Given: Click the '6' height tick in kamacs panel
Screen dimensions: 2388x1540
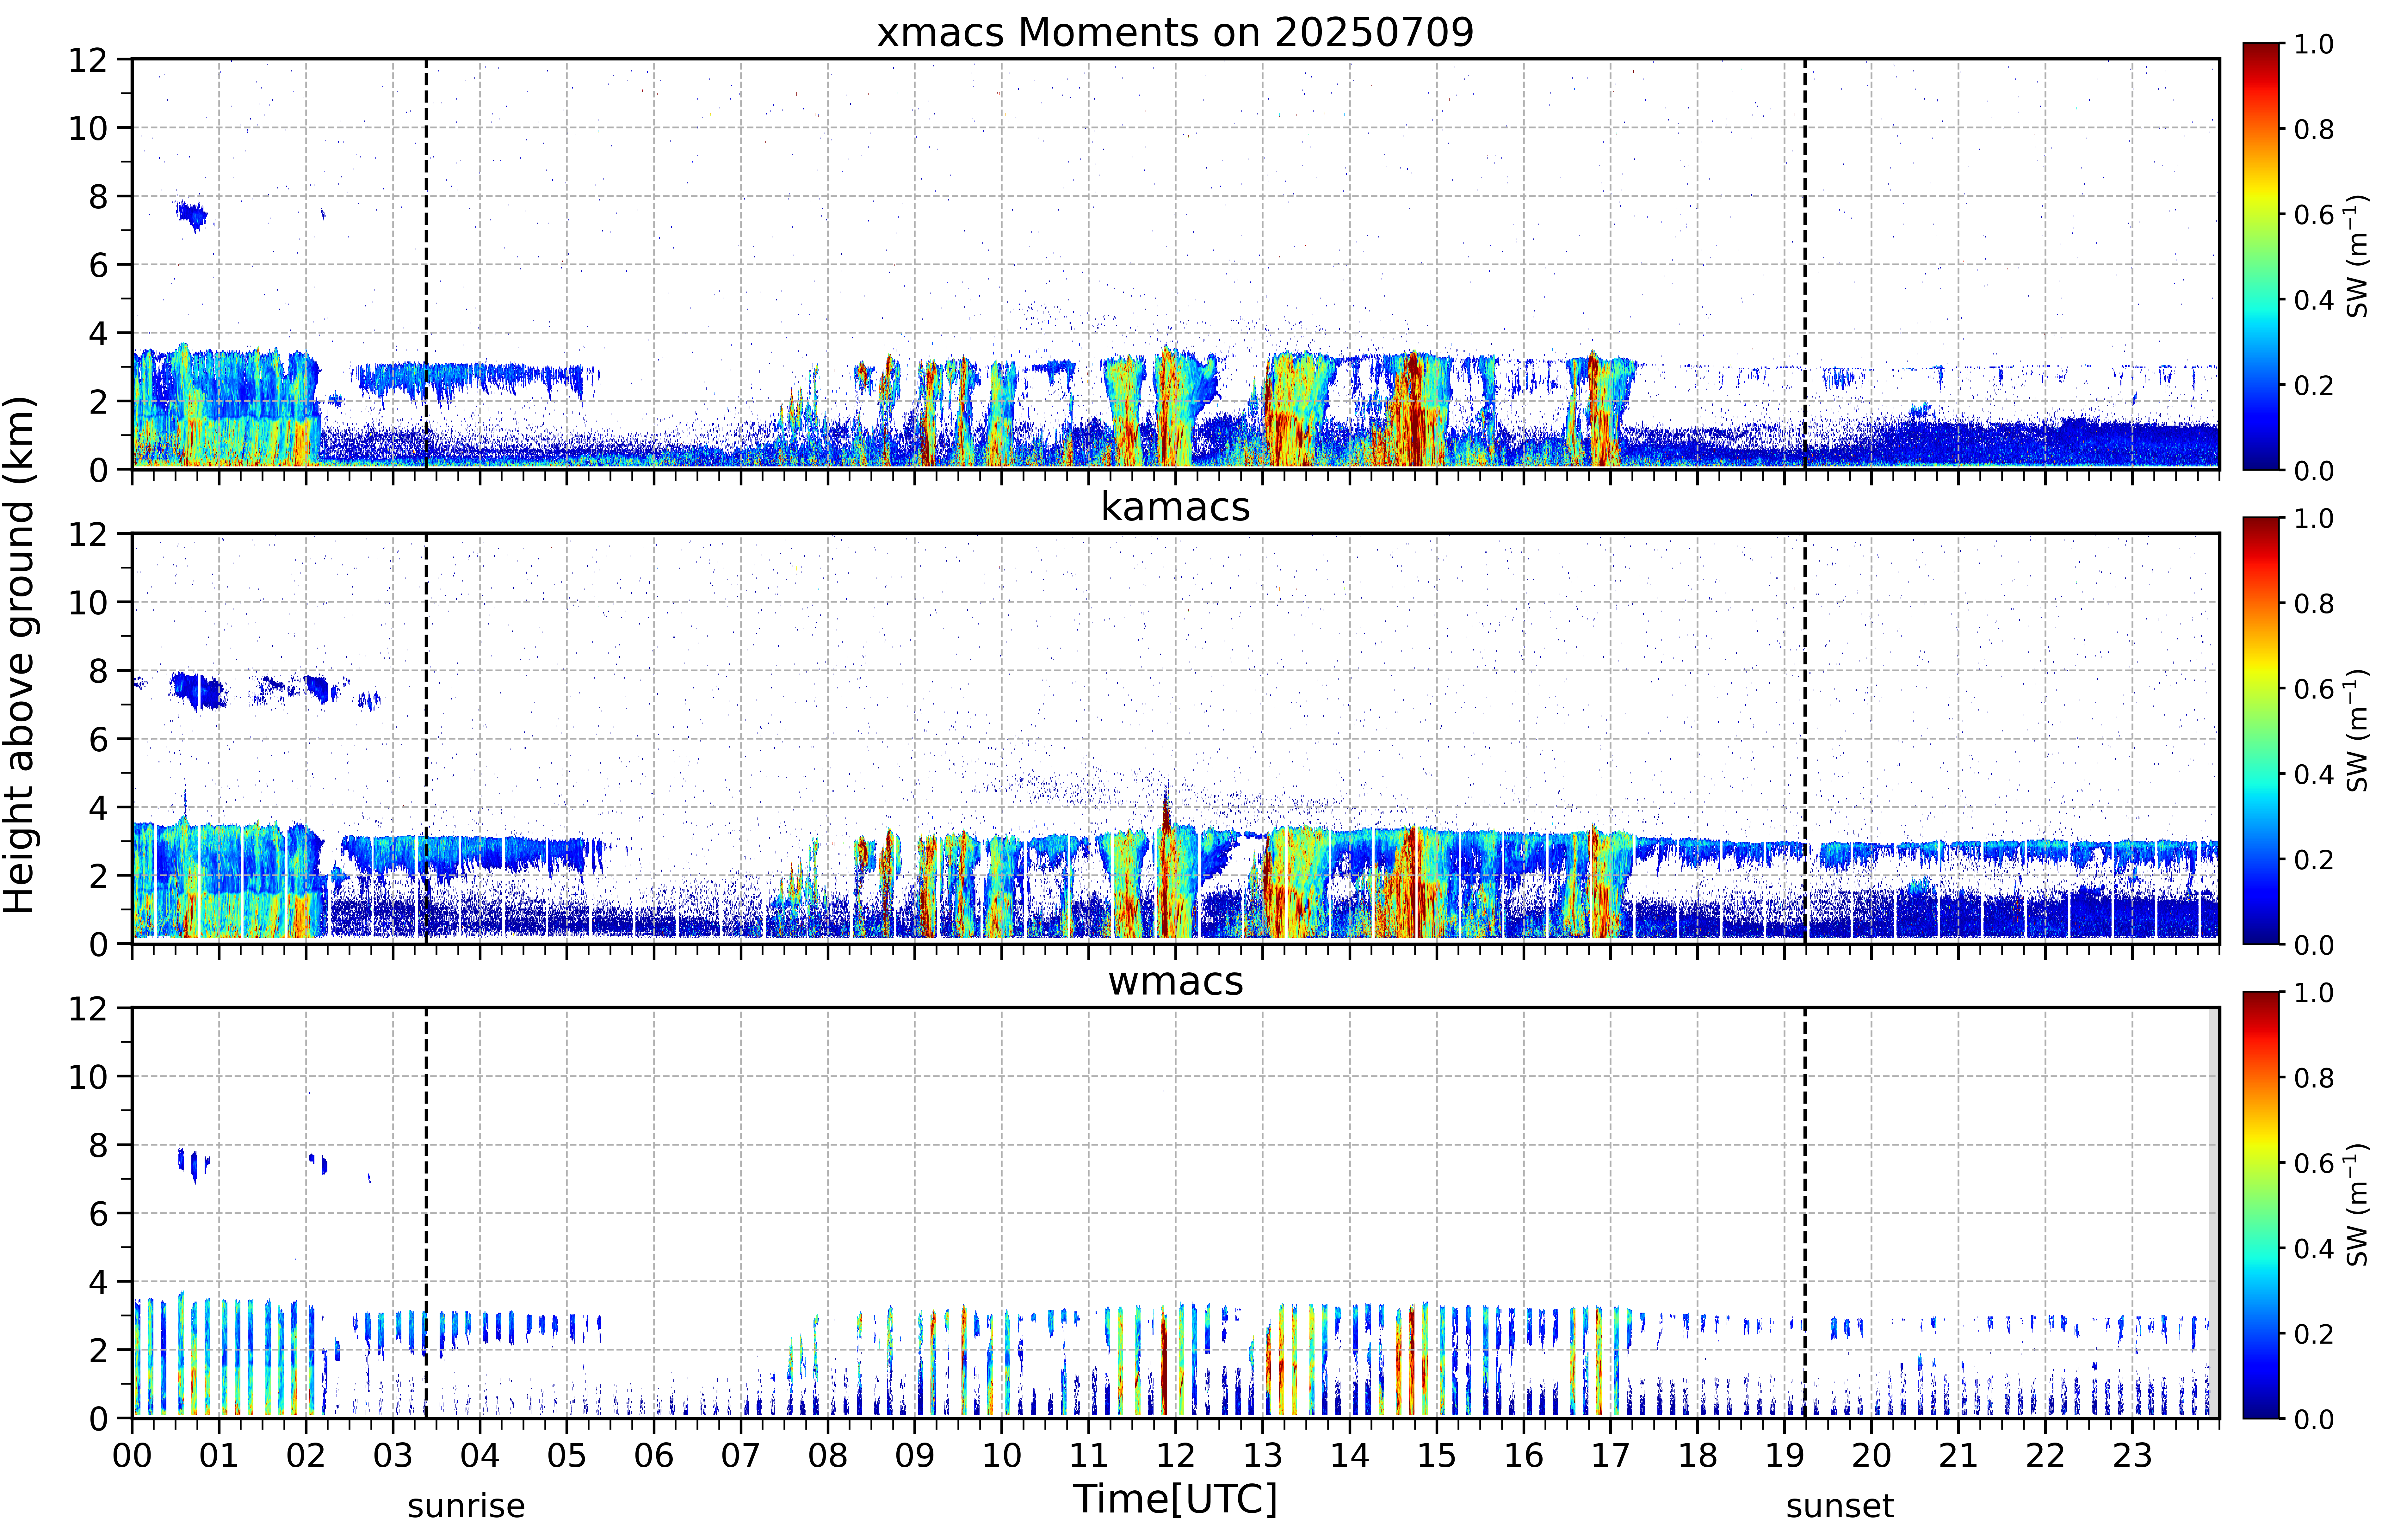Looking at the screenshot, I should [98, 740].
